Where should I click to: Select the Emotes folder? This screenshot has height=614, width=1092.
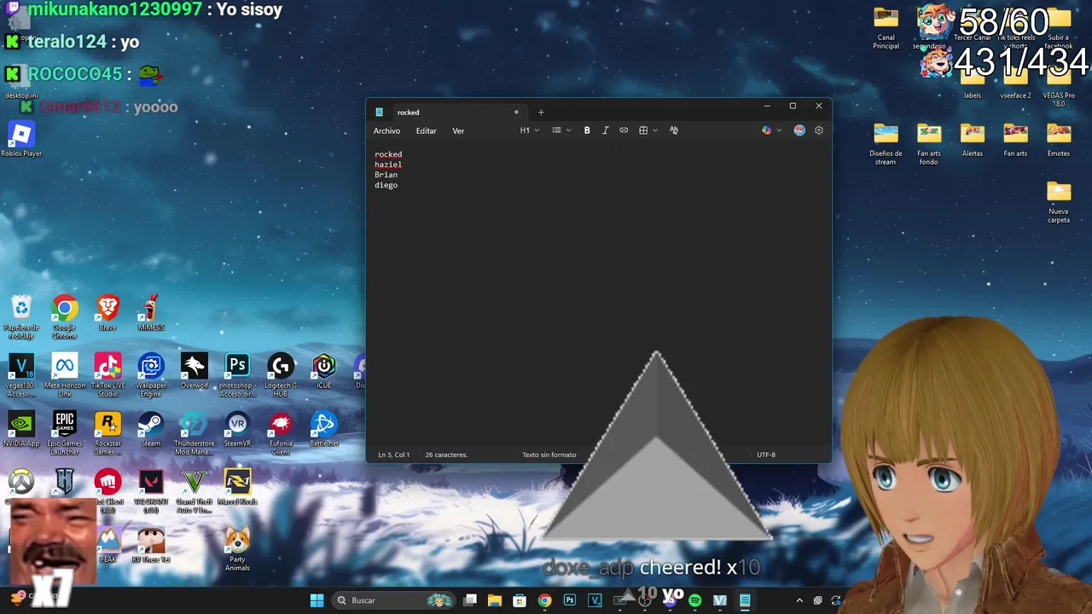(1059, 139)
